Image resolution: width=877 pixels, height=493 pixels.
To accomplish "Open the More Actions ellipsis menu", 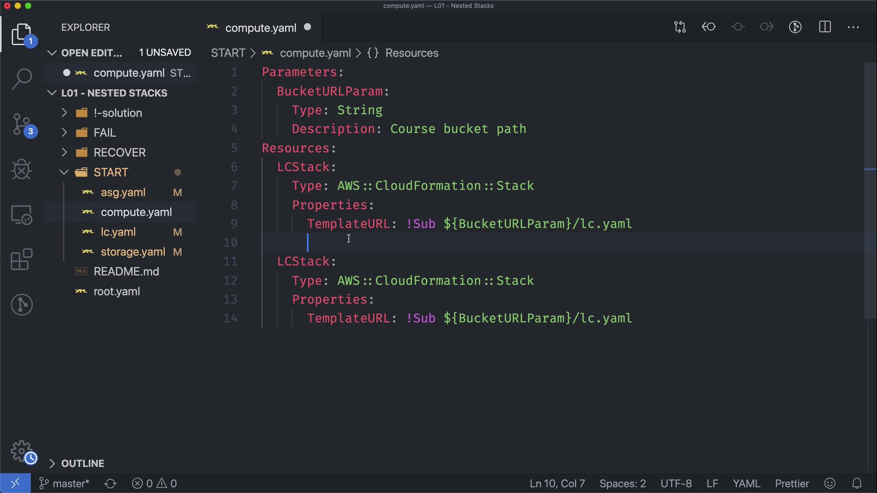I will 853,27.
